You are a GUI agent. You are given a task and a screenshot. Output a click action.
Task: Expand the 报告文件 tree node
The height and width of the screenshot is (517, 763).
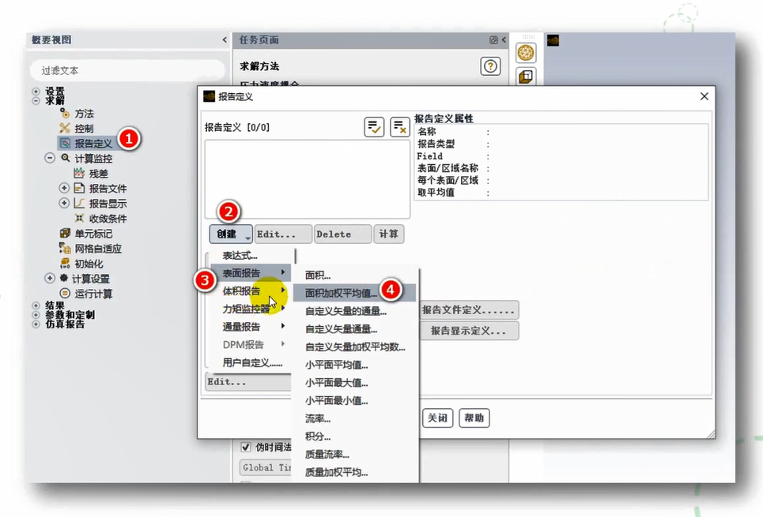(65, 189)
